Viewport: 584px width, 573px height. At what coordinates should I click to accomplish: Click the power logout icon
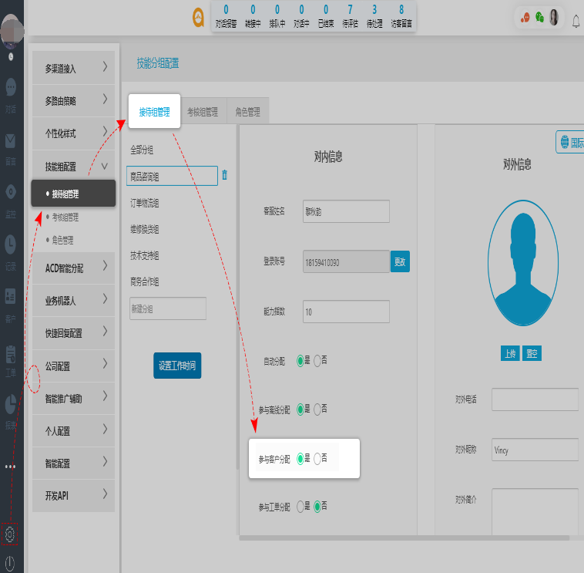click(10, 562)
